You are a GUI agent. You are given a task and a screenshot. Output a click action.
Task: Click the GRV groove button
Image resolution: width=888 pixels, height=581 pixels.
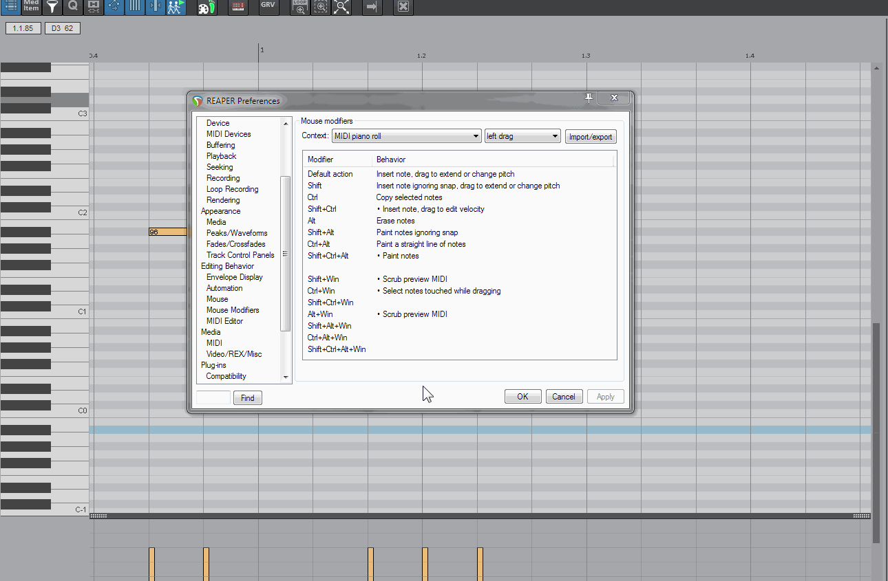click(269, 7)
